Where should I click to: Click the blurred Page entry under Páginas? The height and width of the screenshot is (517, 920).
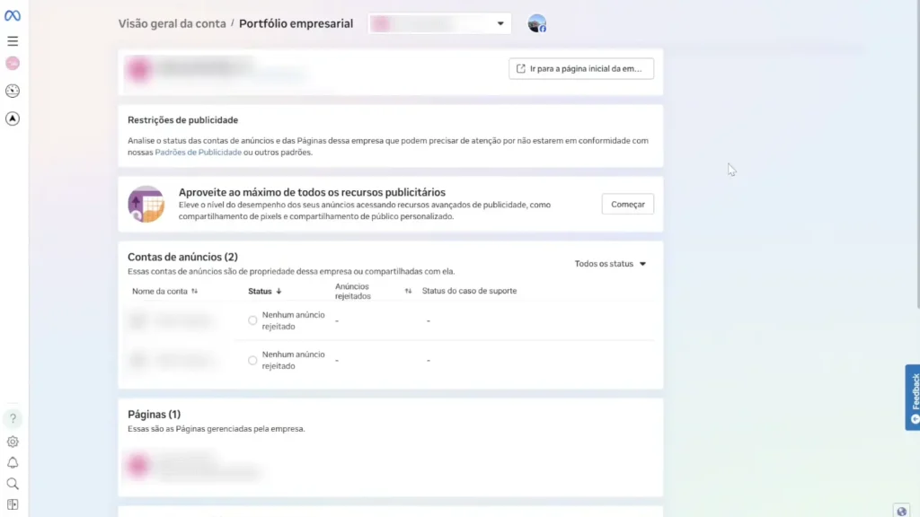click(x=192, y=465)
